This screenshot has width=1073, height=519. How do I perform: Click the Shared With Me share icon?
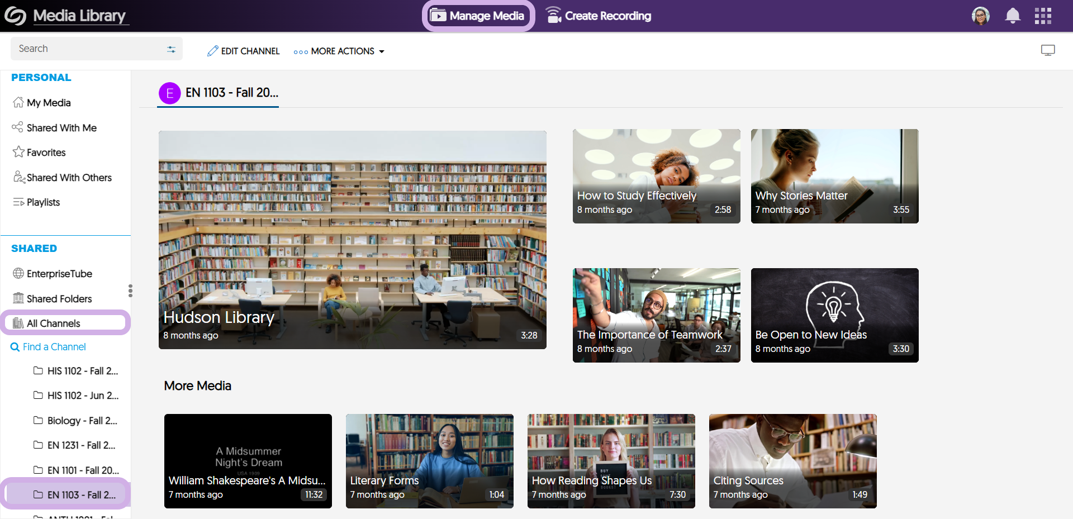pos(18,127)
